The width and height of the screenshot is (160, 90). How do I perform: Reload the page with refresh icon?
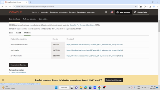coord(10,7)
